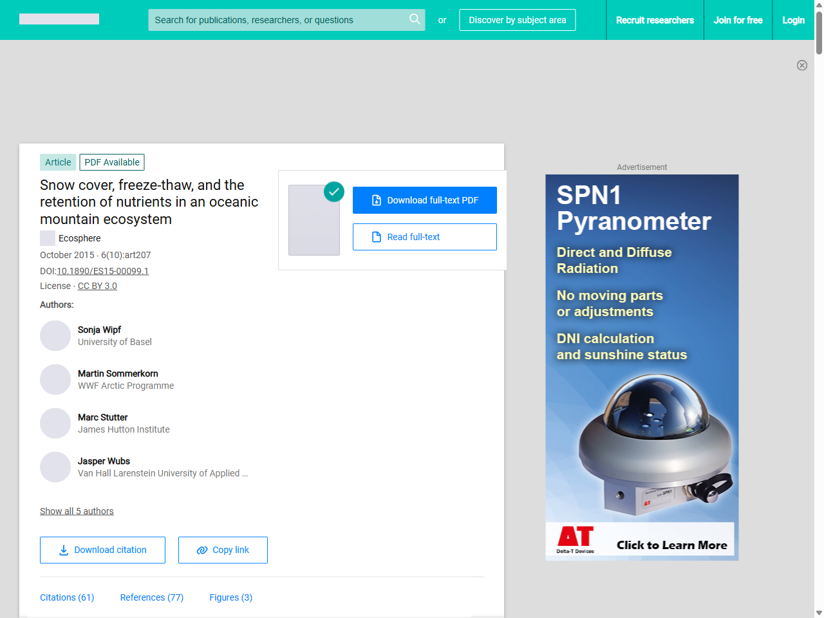Open Martin Sommerkorn author name link
This screenshot has height=618, width=824.
click(118, 373)
